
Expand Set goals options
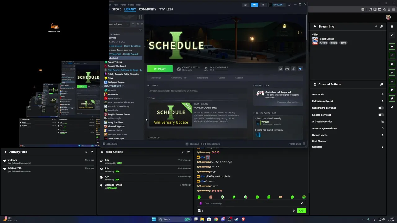pos(382,147)
